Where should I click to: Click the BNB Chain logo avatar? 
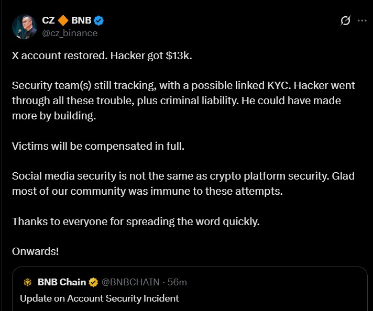28,282
